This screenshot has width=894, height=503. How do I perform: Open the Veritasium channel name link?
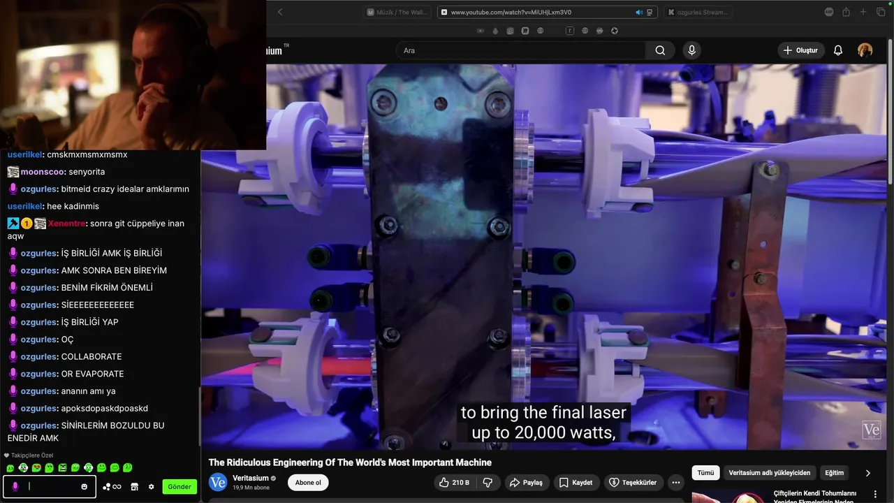pyautogui.click(x=251, y=478)
